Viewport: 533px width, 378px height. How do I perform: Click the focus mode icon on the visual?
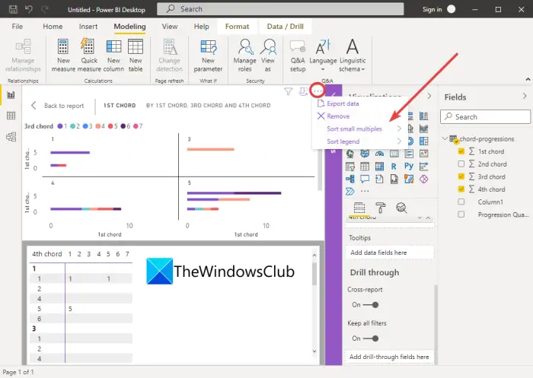point(303,91)
